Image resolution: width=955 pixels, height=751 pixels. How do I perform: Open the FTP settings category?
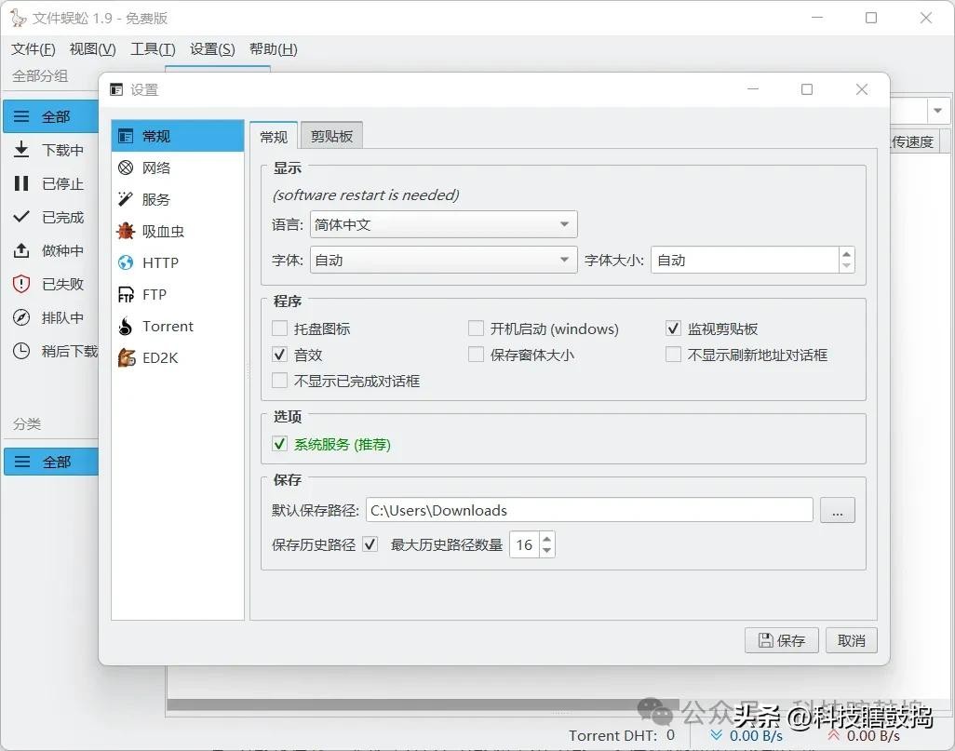pyautogui.click(x=154, y=294)
